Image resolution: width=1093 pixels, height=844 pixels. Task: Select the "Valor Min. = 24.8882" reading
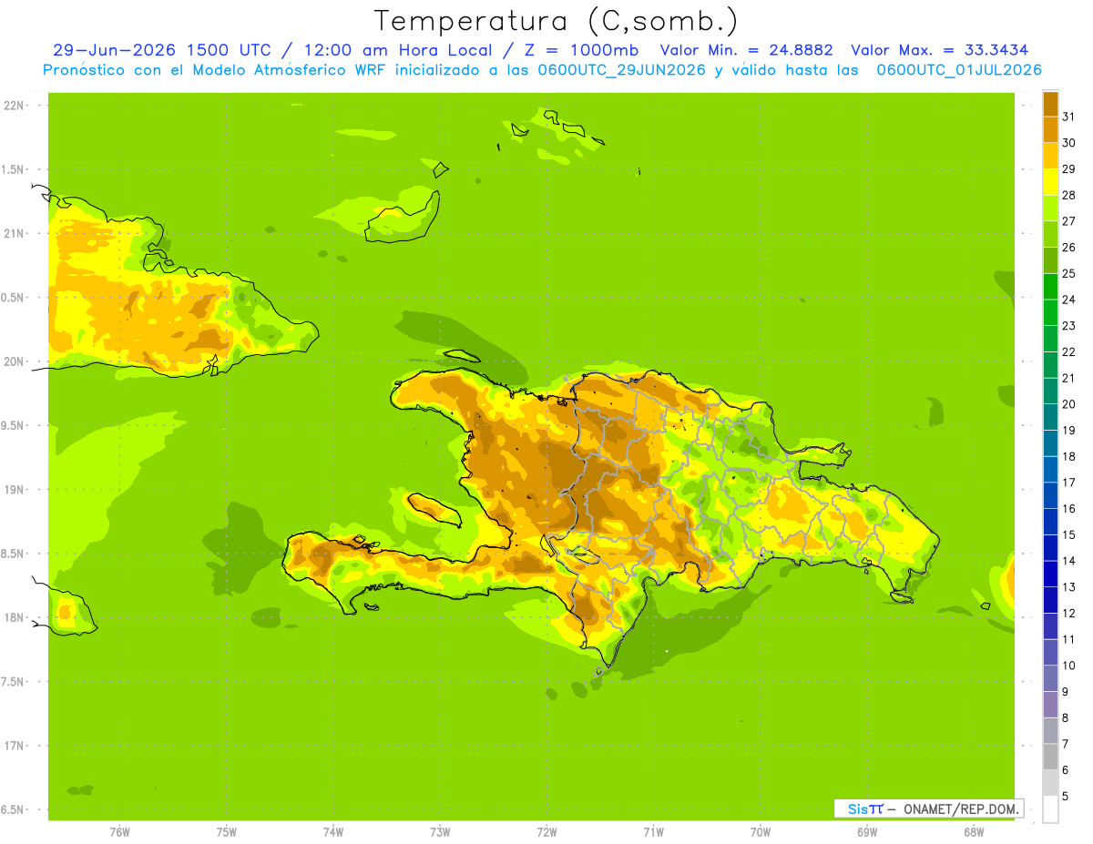[746, 50]
